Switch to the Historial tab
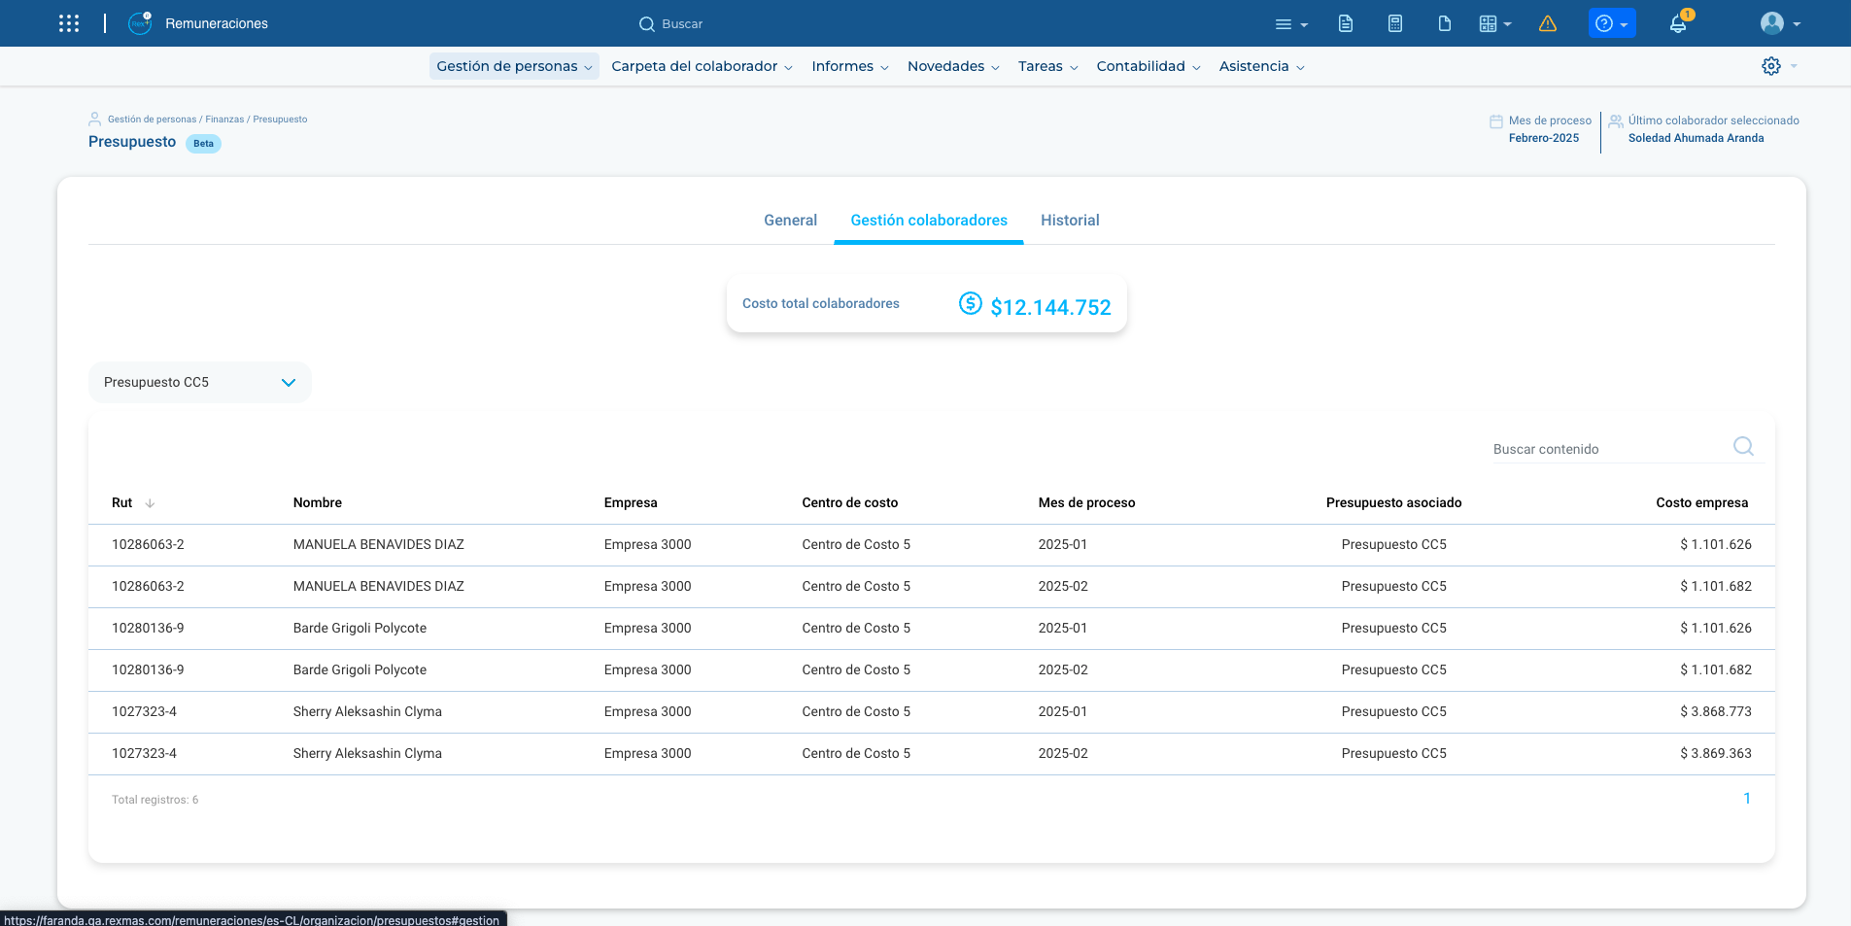Screen dimensions: 1851x926 (x=1070, y=221)
